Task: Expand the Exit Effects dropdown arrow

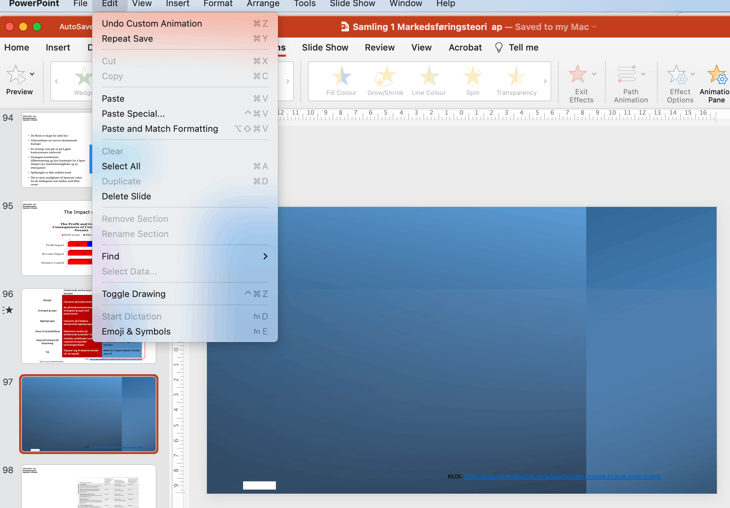Action: pos(594,74)
